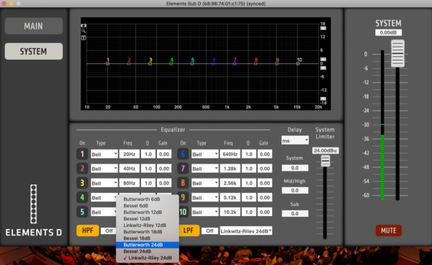Choose Bessel 12dB from the filter menu
Image resolution: width=432 pixels, height=265 pixels.
coord(148,219)
